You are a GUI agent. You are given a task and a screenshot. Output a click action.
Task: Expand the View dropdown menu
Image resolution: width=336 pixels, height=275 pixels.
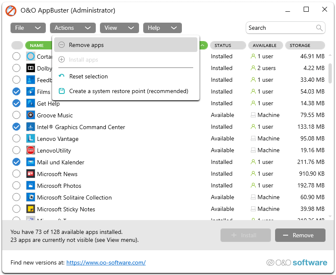pos(119,28)
